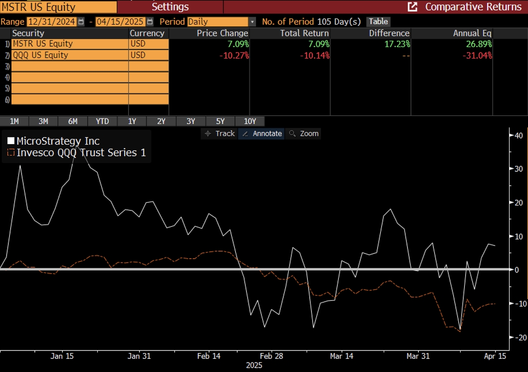Click the MSTR US Equity security cell

pos(70,44)
